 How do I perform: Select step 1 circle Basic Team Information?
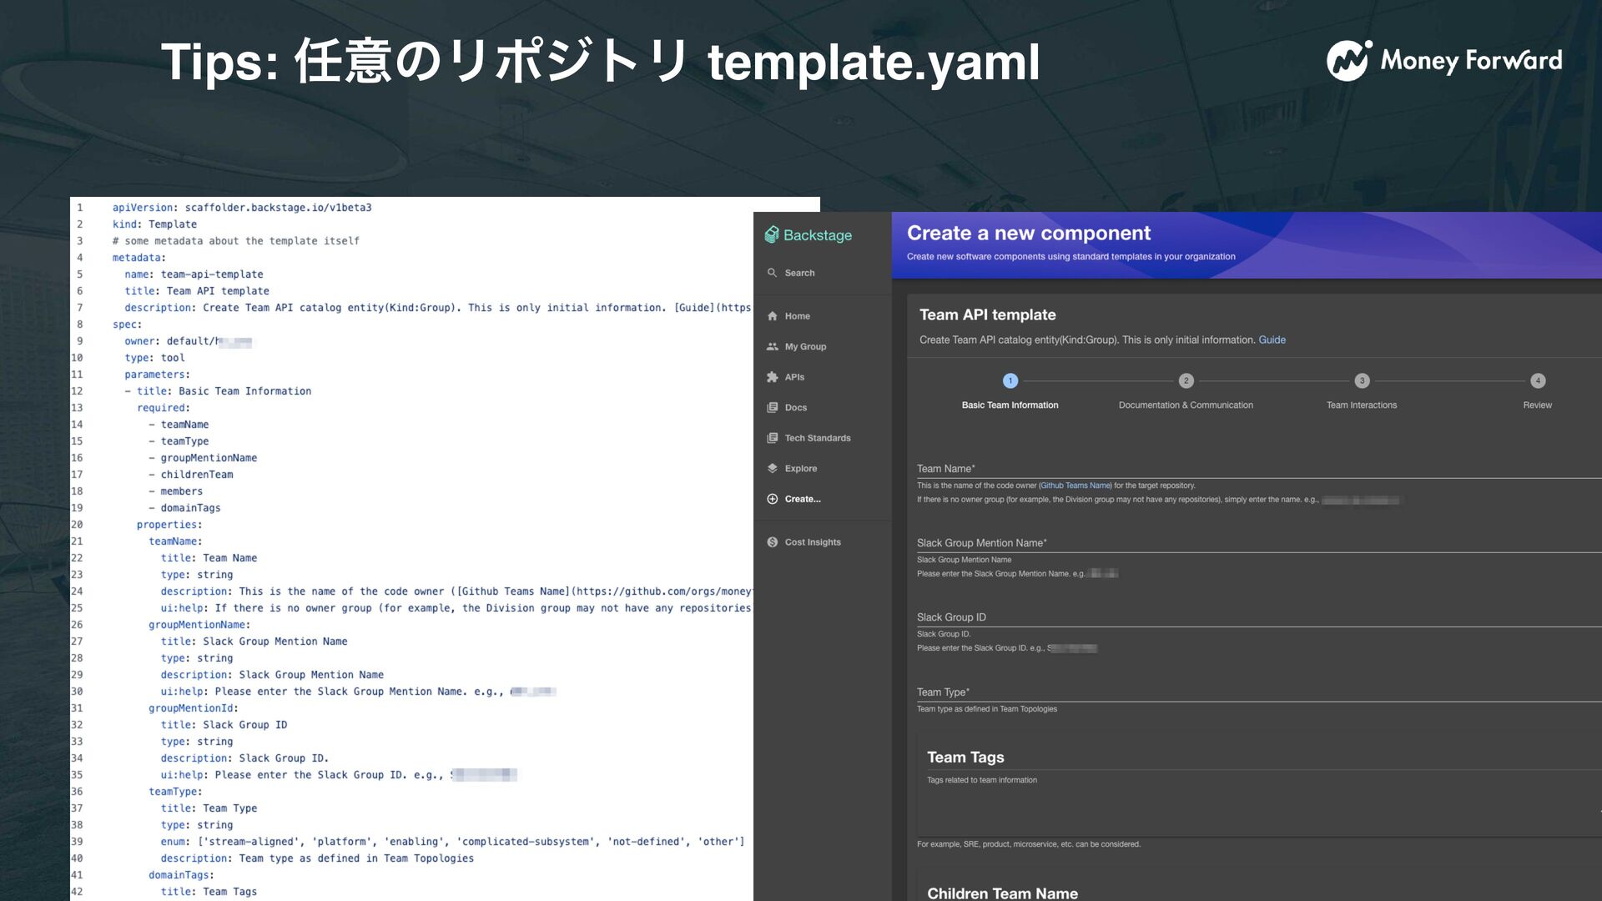1010,380
